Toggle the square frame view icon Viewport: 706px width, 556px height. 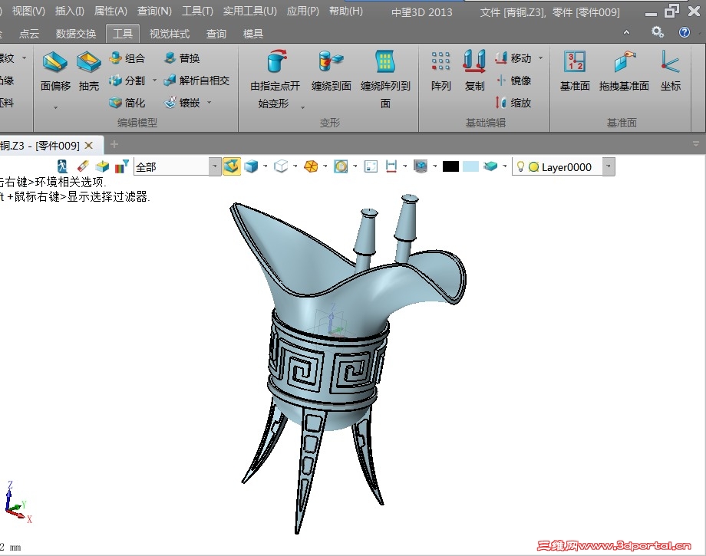(x=371, y=166)
